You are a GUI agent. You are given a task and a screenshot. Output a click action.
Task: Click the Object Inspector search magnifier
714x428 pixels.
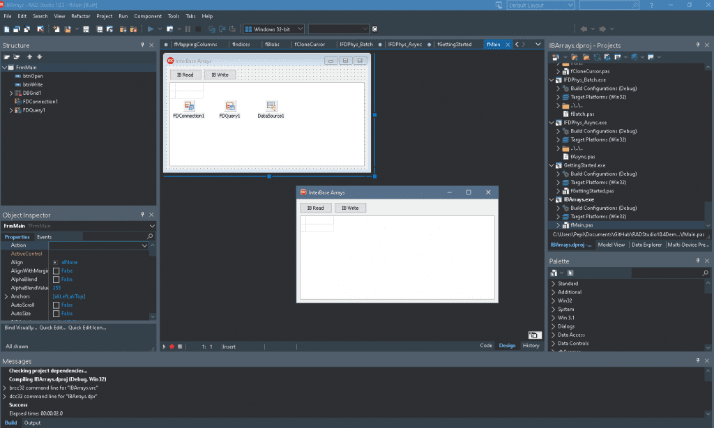tap(150, 236)
